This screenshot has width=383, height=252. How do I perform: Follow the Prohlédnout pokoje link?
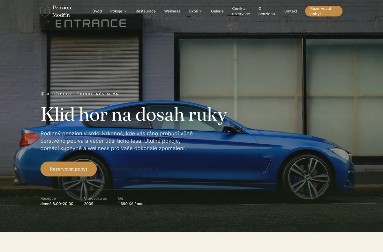(x=134, y=169)
